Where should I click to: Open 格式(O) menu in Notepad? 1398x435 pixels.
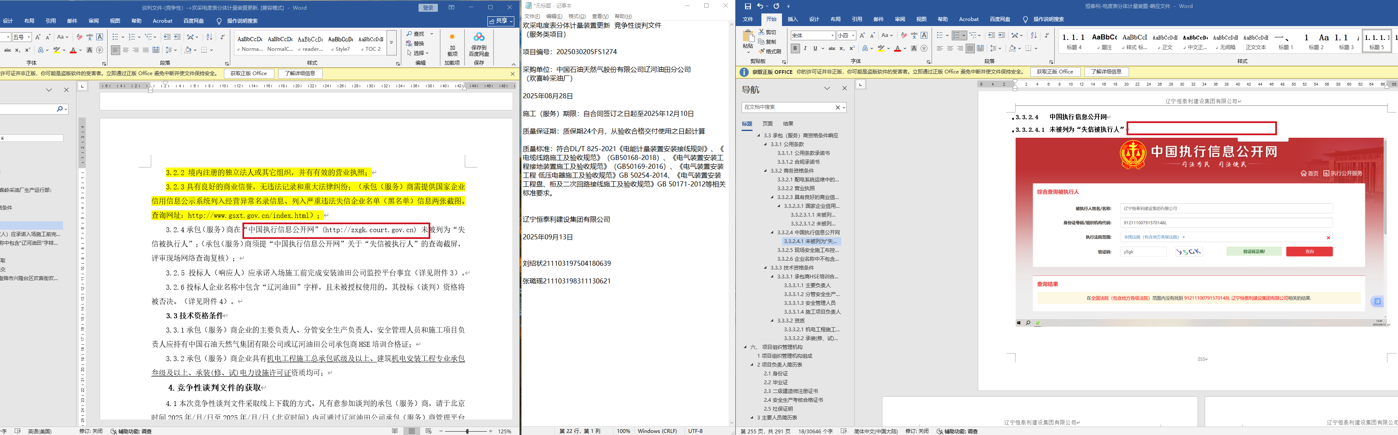tap(577, 16)
